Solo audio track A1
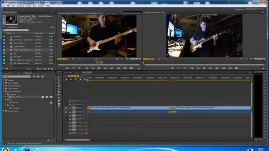Image resolution: width=269 pixels, height=151 pixels. click(x=83, y=112)
